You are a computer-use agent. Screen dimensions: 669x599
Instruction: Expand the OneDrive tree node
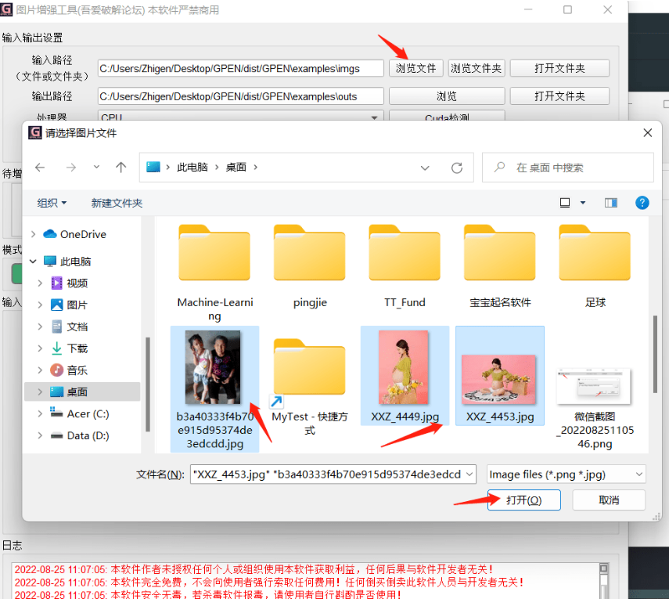tap(34, 234)
